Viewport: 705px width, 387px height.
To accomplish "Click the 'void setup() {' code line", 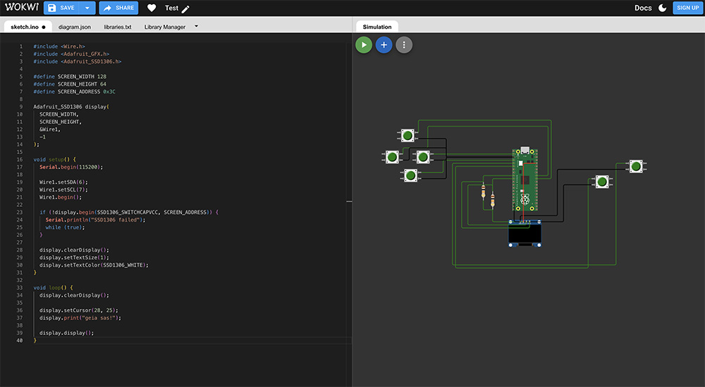I will [x=55, y=160].
